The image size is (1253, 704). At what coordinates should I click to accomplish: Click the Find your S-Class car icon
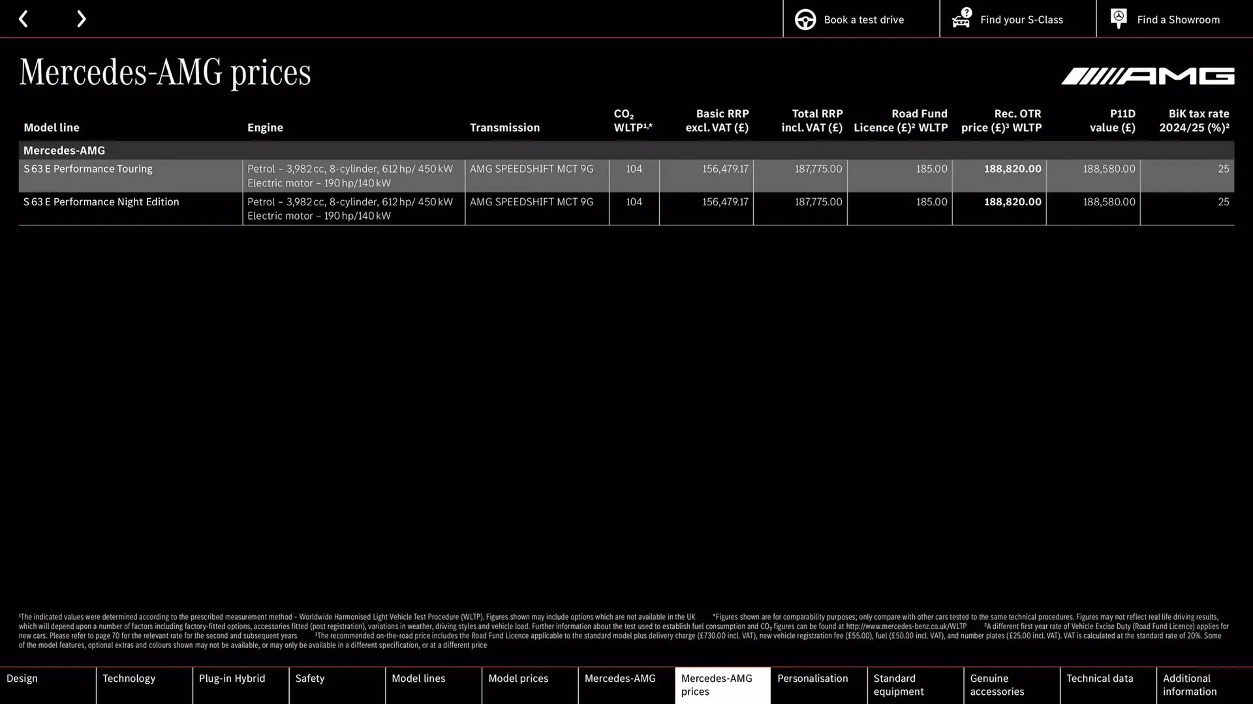click(x=961, y=20)
